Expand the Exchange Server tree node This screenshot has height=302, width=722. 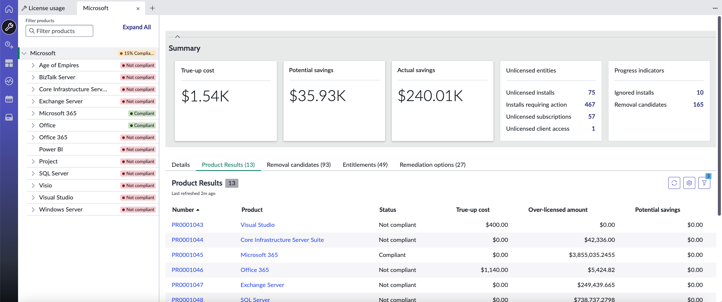33,101
